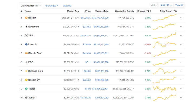
Task: Switch to the Watchlist tab
Action: 67,6
